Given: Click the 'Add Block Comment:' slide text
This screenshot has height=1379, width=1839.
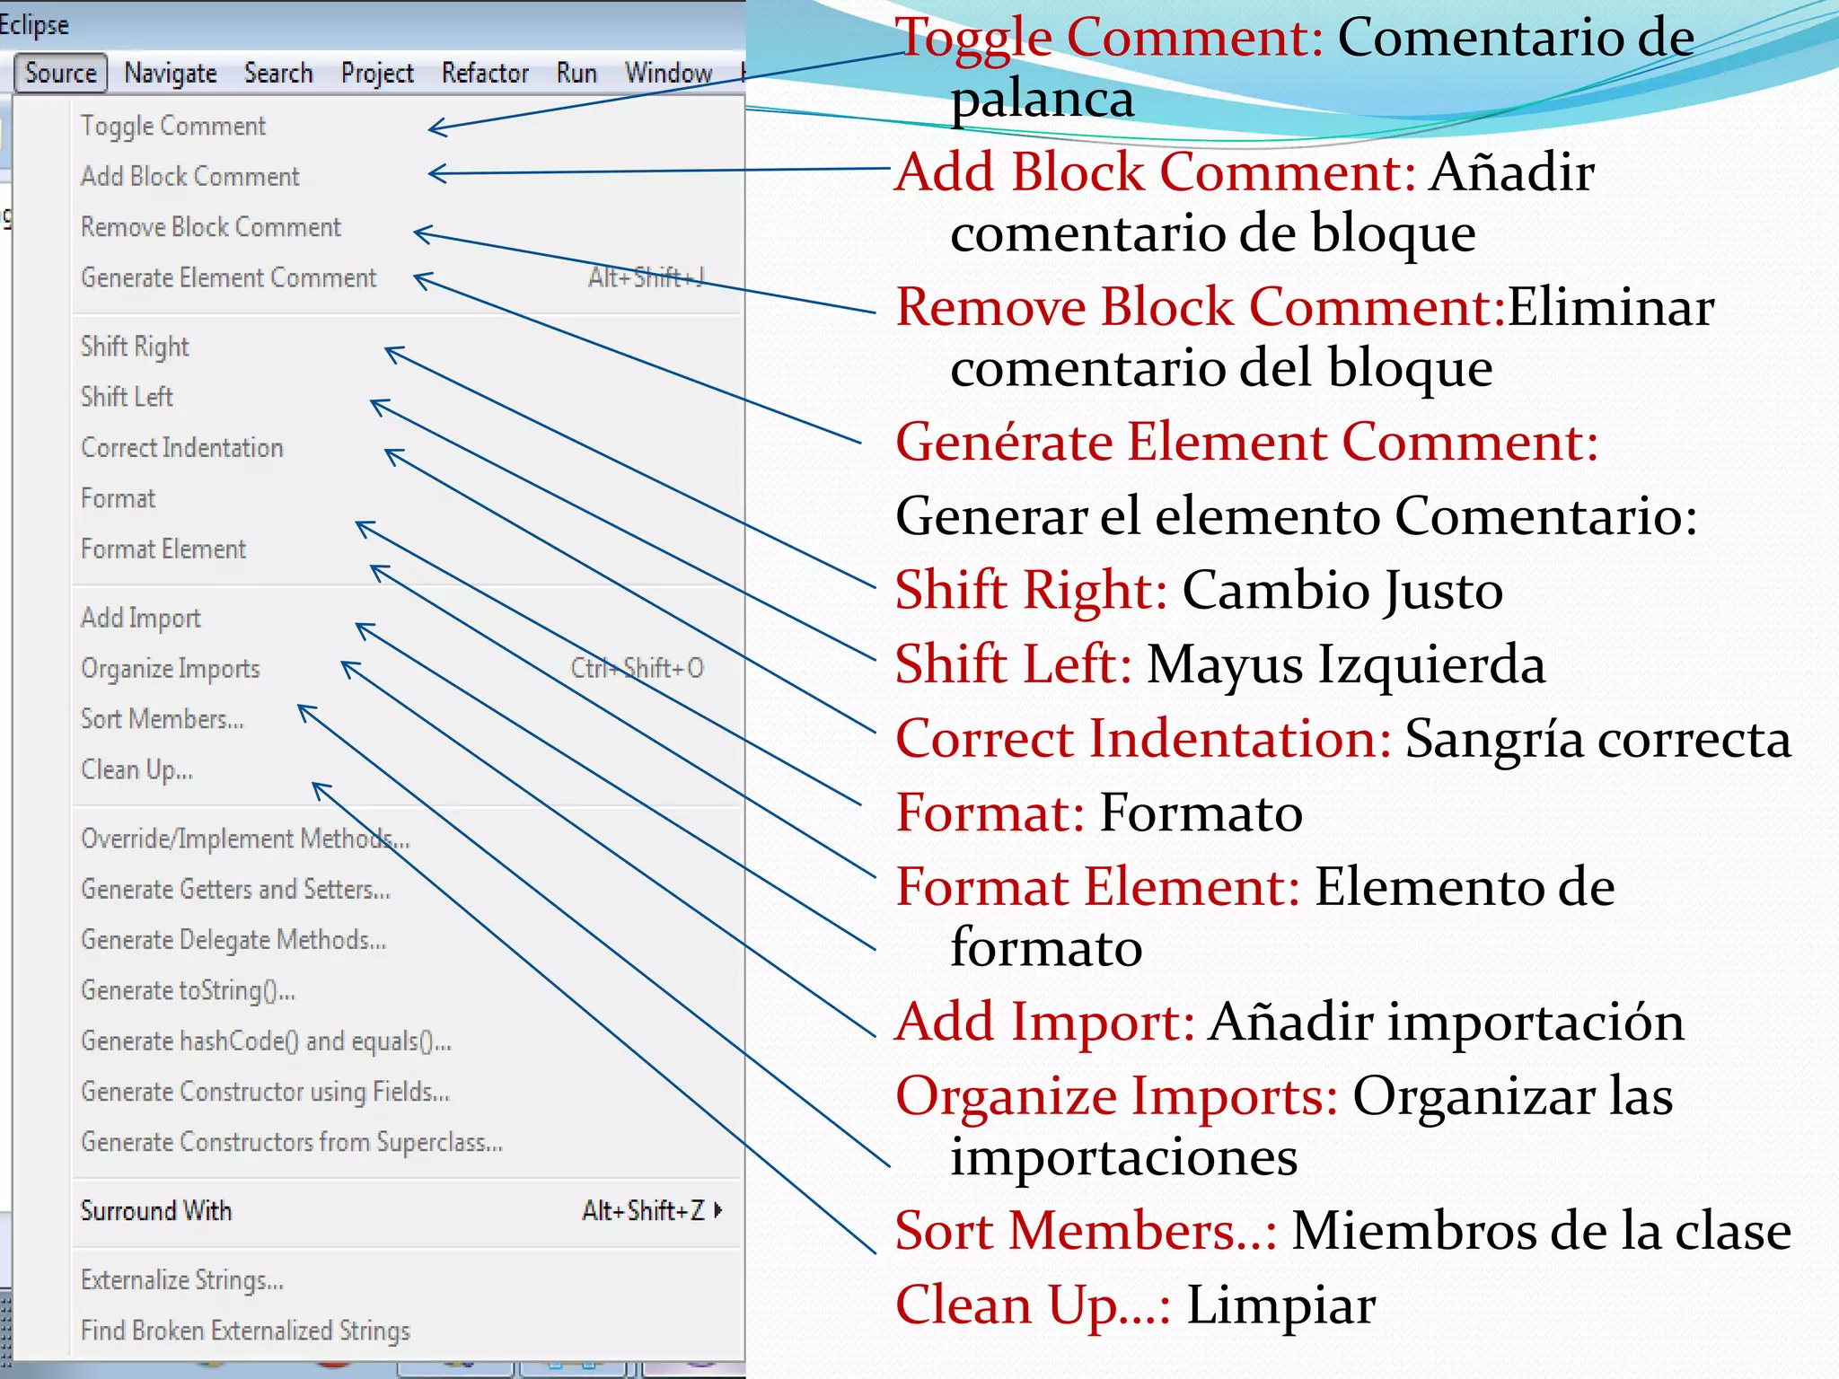Looking at the screenshot, I should click(x=1157, y=172).
